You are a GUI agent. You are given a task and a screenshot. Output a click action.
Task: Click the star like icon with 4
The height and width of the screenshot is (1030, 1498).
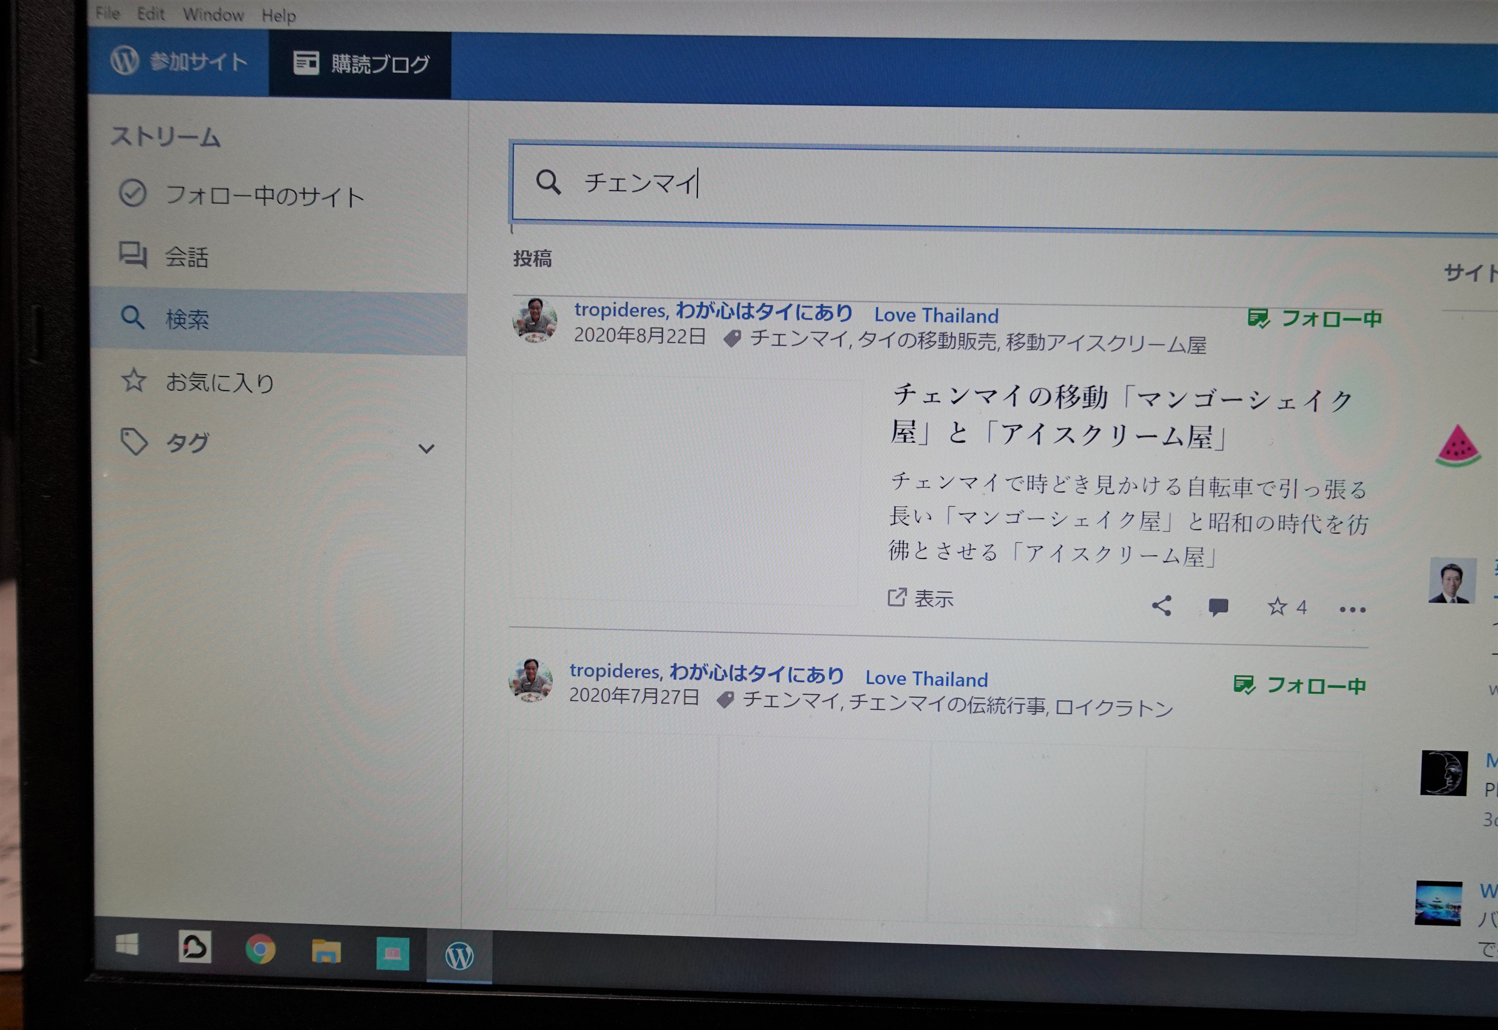(1277, 607)
